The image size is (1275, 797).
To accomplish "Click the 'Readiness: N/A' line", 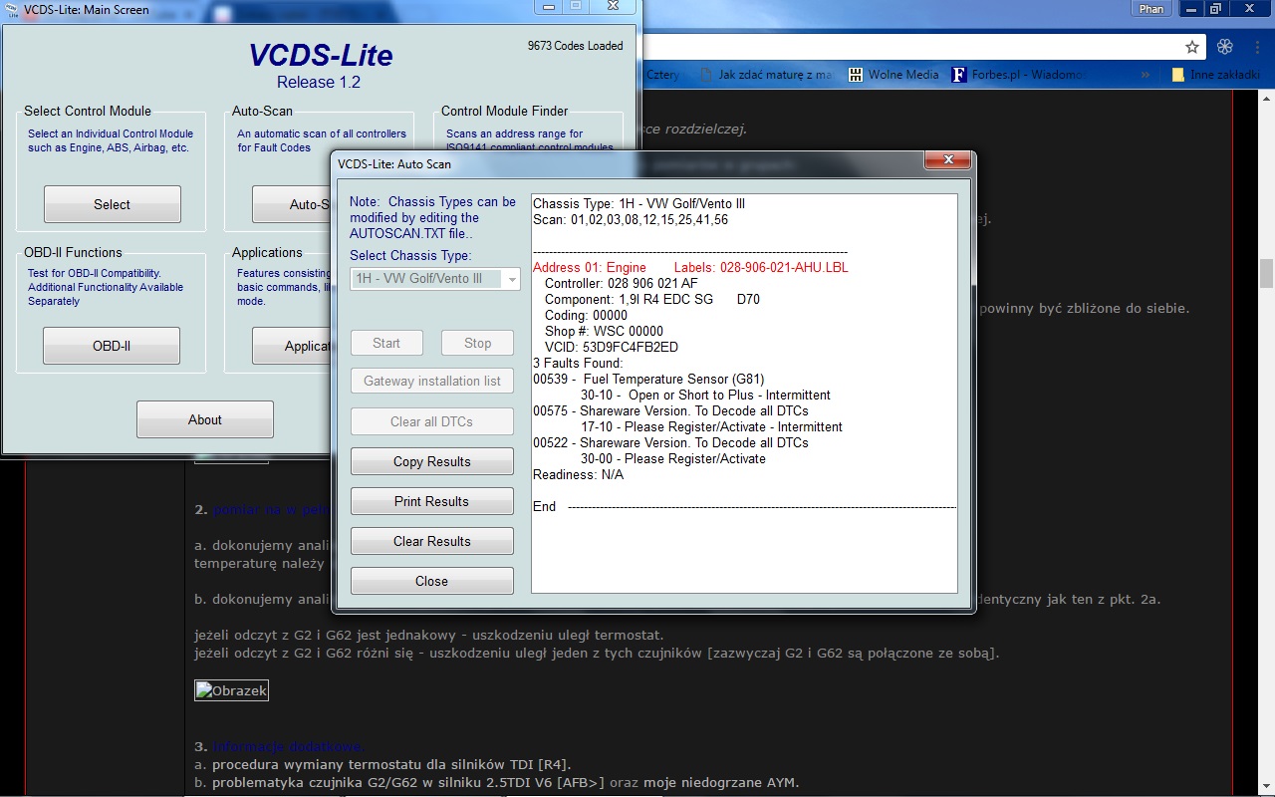I will (x=579, y=474).
